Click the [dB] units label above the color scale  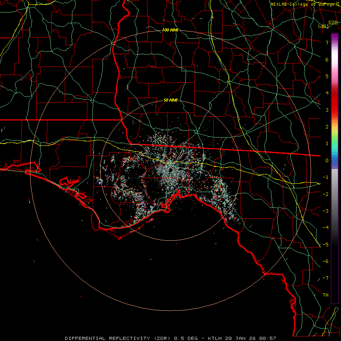(324, 26)
